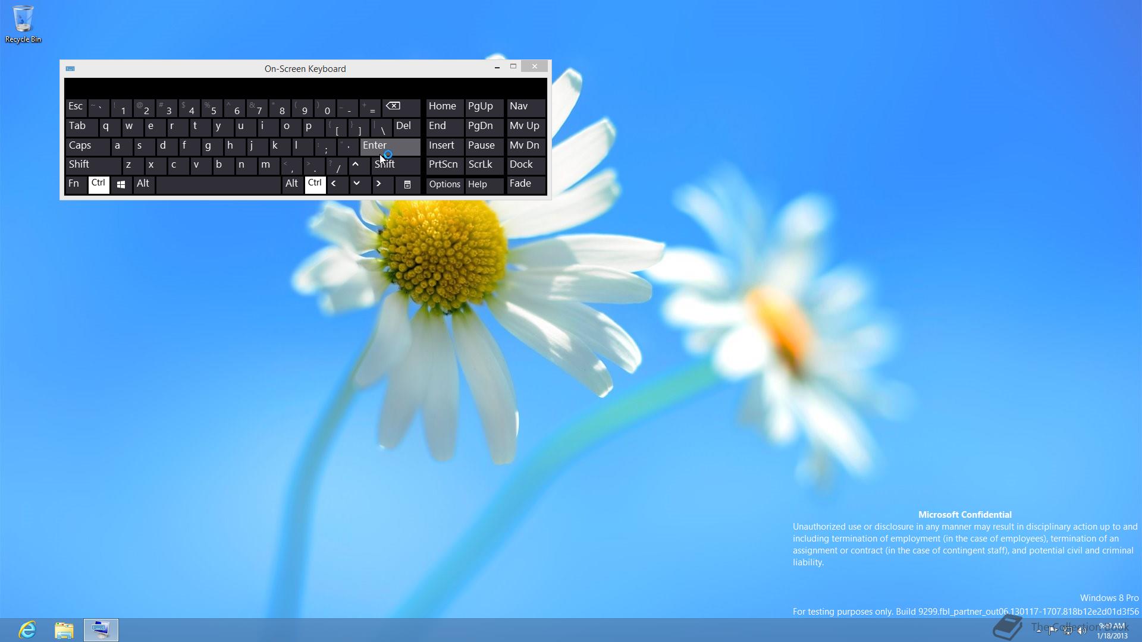Click Action Center flag icon in tray
This screenshot has width=1142, height=642.
[1053, 631]
